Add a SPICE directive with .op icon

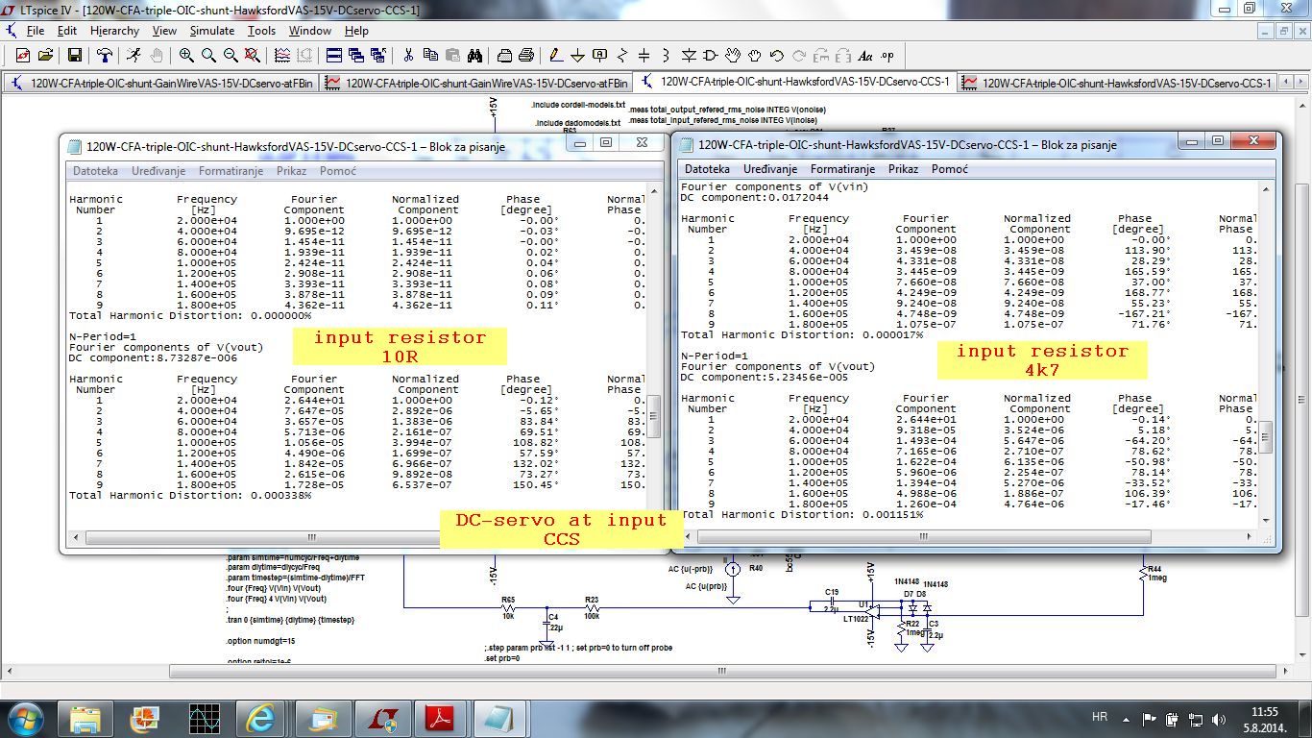click(887, 55)
